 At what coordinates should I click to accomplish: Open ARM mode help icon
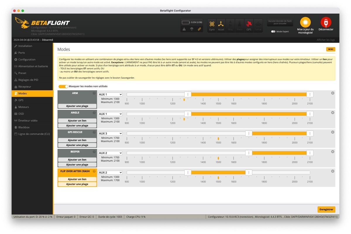coord(94,93)
